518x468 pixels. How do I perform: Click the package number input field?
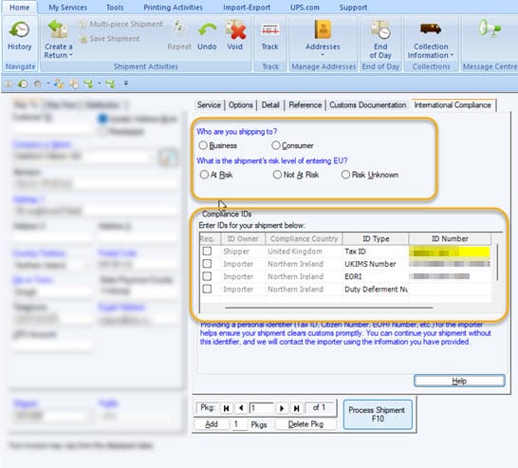point(261,408)
